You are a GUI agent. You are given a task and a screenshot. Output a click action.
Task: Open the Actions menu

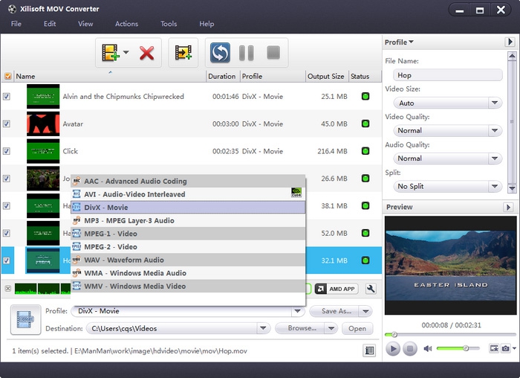(x=126, y=24)
